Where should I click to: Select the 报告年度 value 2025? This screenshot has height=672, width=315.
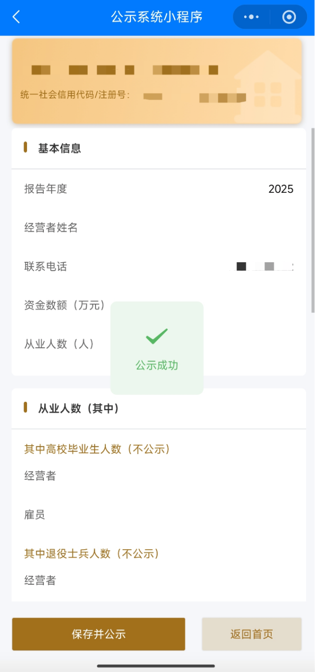tap(281, 189)
